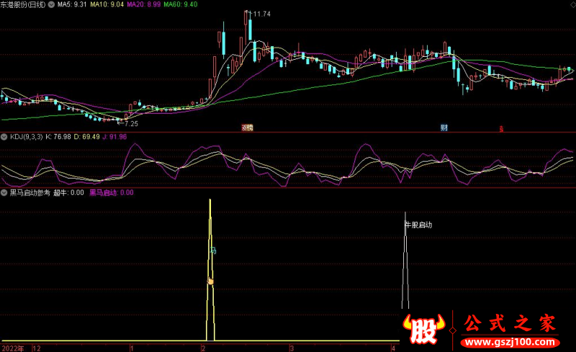
Task: Click the small orange marker on yellow spike
Action: [x=211, y=281]
